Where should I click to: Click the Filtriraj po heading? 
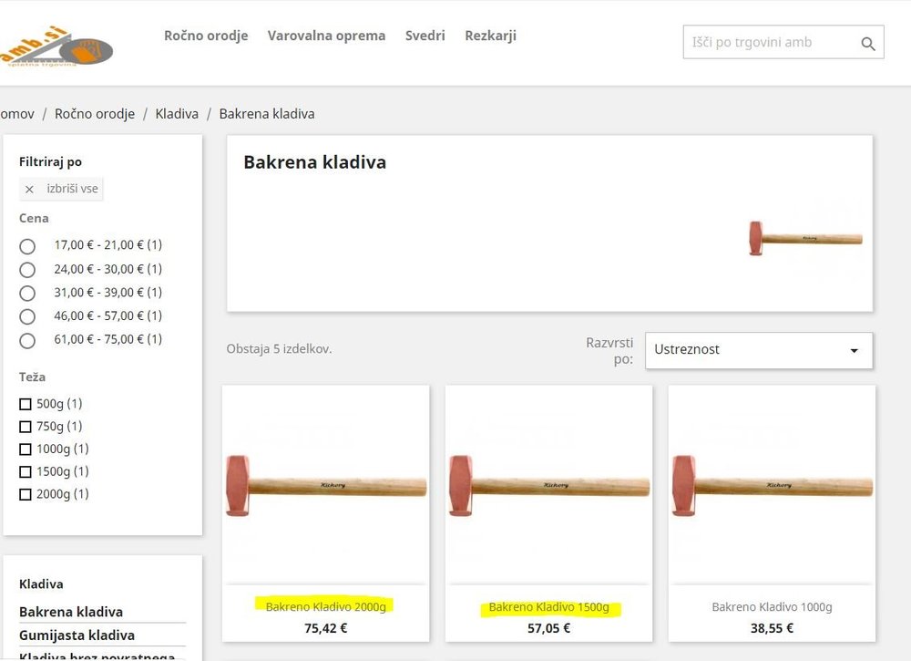pyautogui.click(x=50, y=161)
